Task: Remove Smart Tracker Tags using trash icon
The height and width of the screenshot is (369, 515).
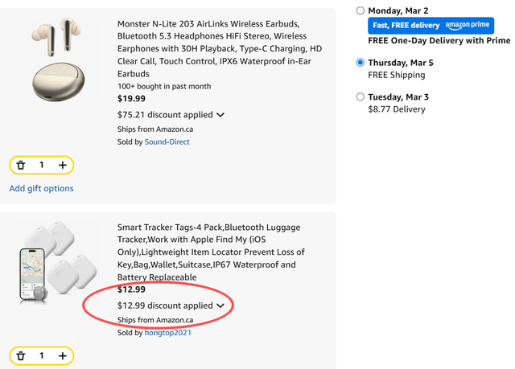Action: coord(21,355)
